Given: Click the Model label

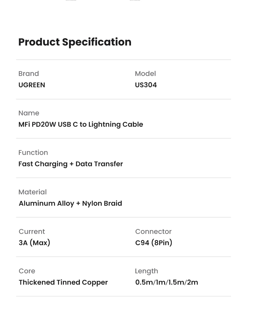Looking at the screenshot, I should (145, 74).
